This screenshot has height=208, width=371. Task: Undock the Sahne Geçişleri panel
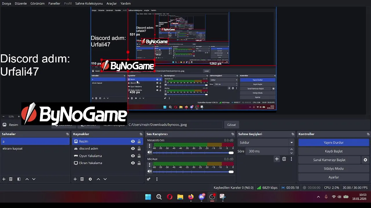(293, 134)
